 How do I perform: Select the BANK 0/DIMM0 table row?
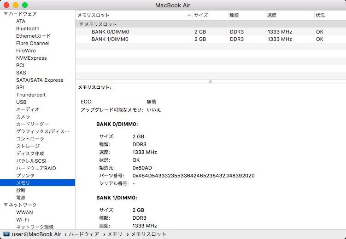tap(110, 32)
